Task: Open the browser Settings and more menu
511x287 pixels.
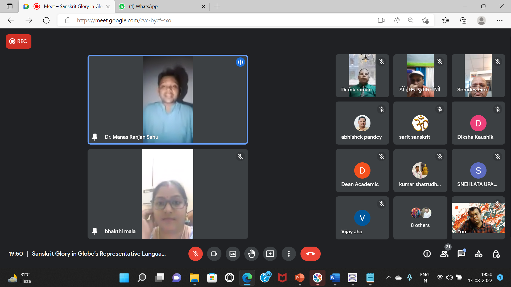Action: tap(500, 20)
